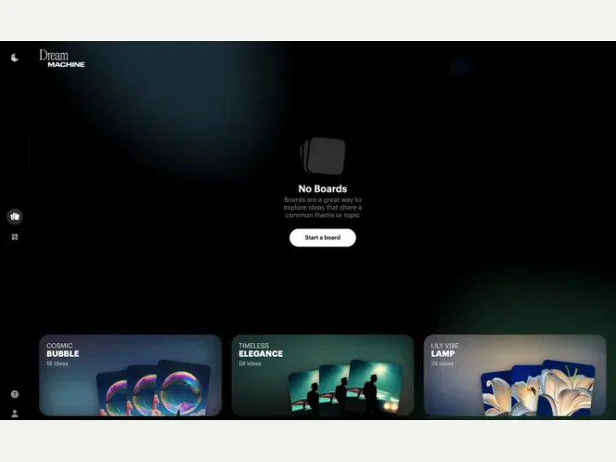
Task: Open the user profile icon
Action: 15,413
